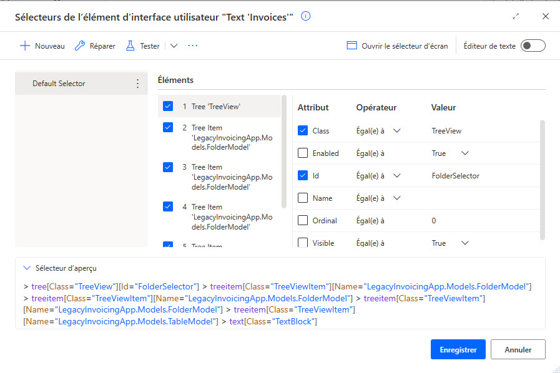This screenshot has width=560, height=373.
Task: Click the Tester flask icon
Action: click(130, 46)
